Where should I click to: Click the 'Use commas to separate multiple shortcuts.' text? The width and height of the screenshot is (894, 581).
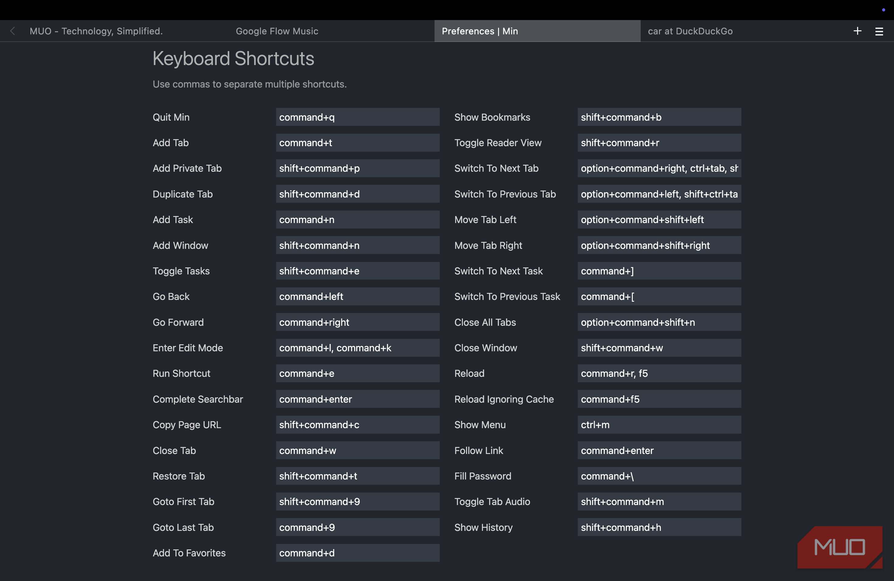pyautogui.click(x=249, y=84)
